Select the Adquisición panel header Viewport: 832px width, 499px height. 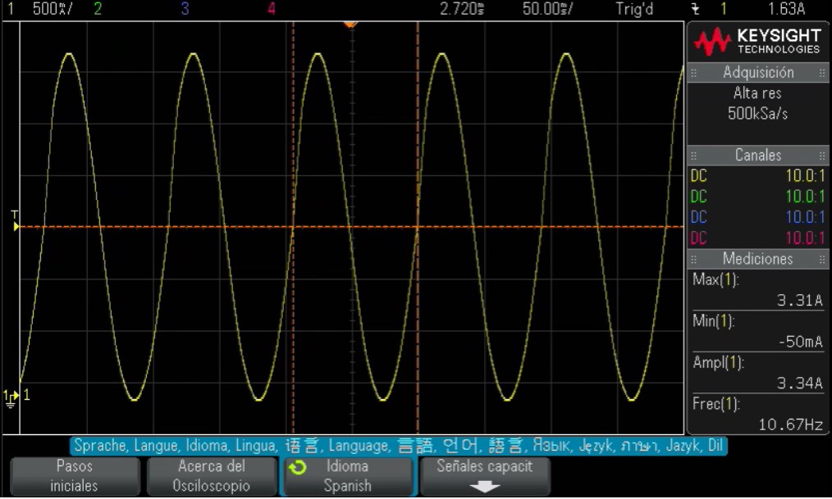click(x=757, y=73)
